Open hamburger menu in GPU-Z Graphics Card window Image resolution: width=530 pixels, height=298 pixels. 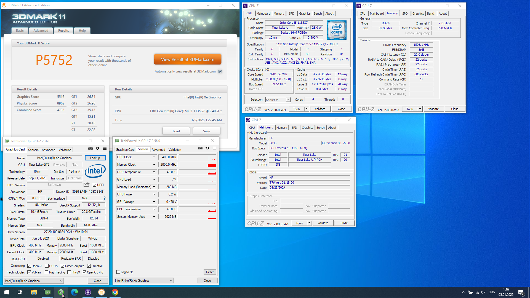coord(105,148)
